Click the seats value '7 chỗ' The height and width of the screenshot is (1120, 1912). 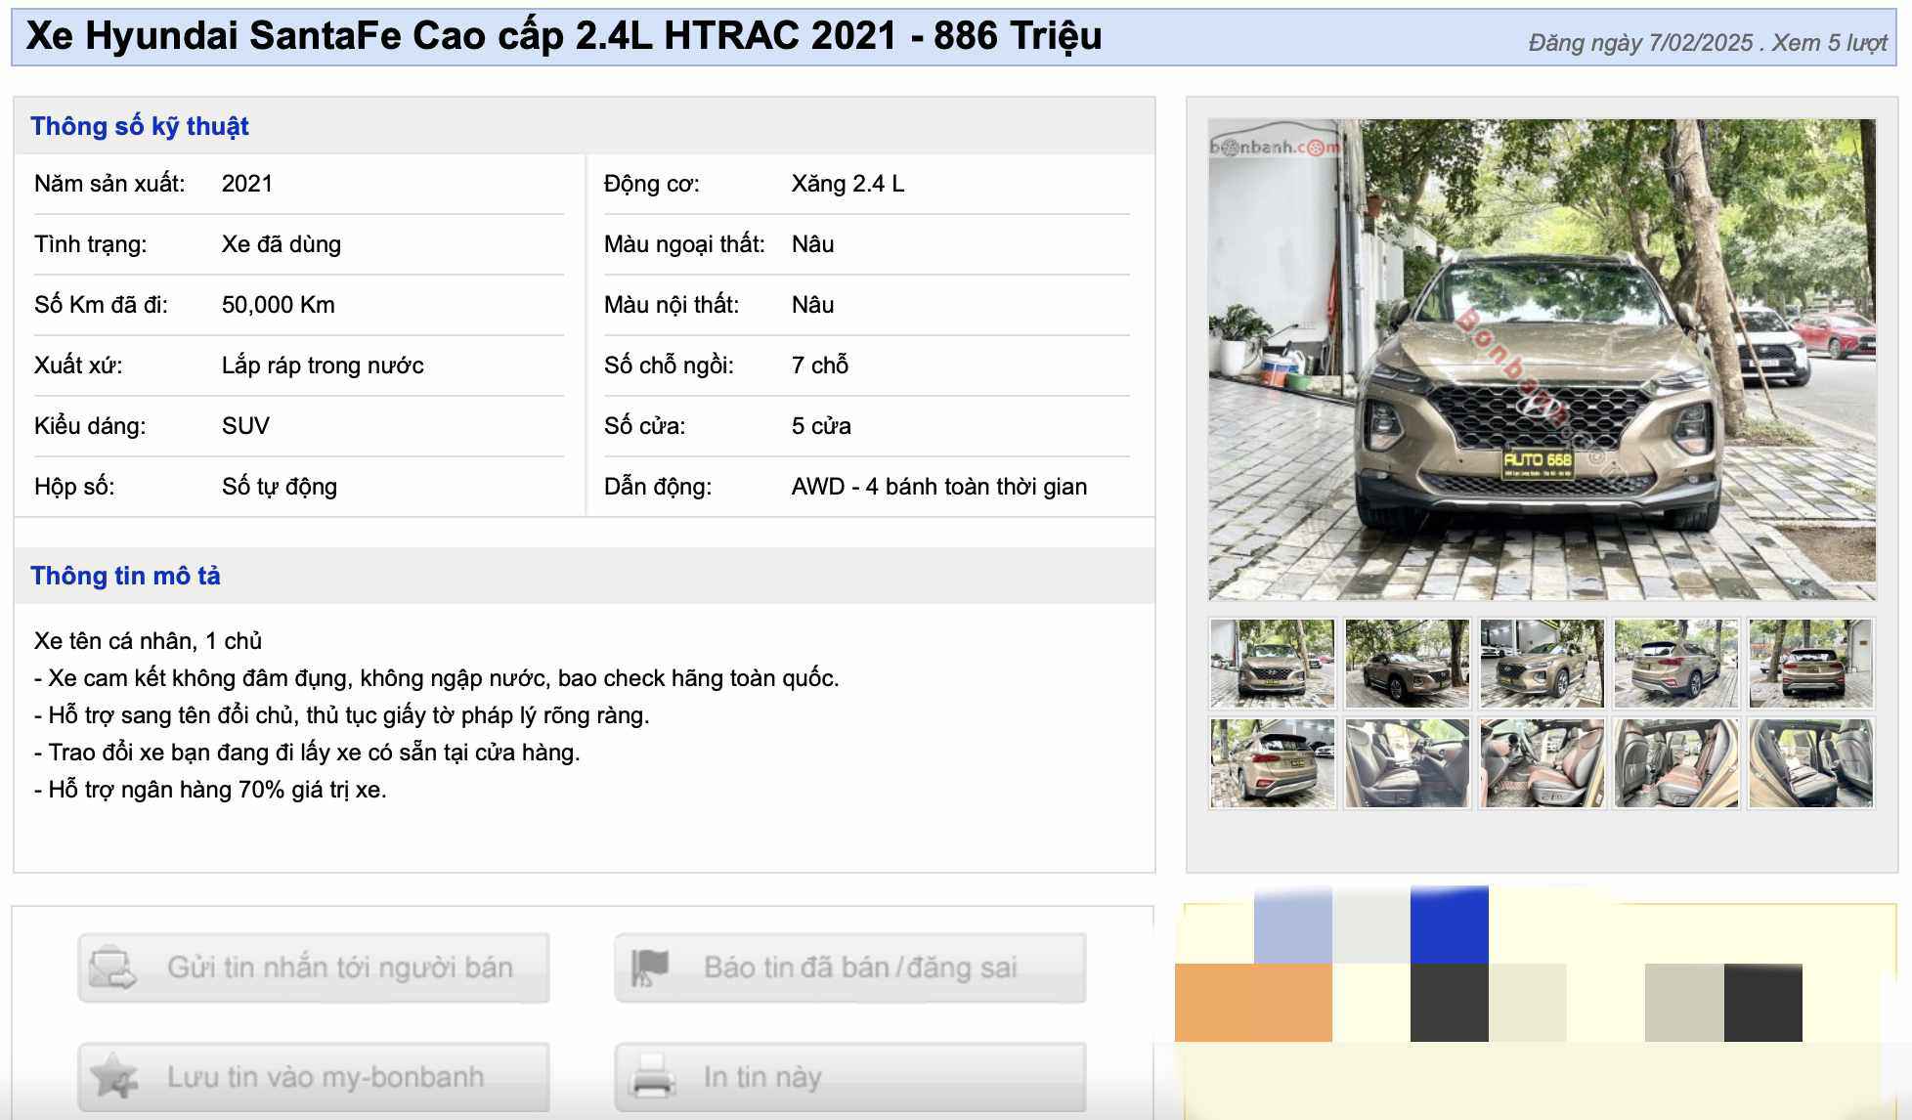[x=820, y=366]
